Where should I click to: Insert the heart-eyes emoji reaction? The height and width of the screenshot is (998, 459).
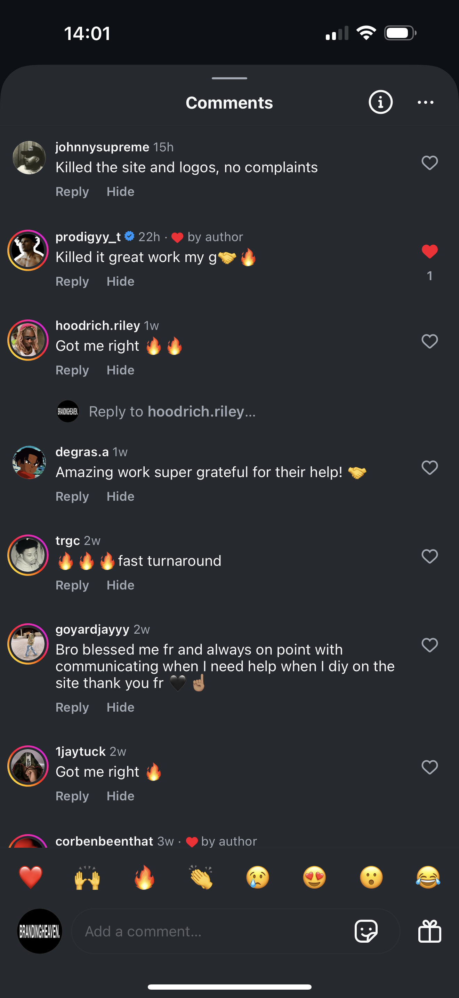tap(314, 878)
